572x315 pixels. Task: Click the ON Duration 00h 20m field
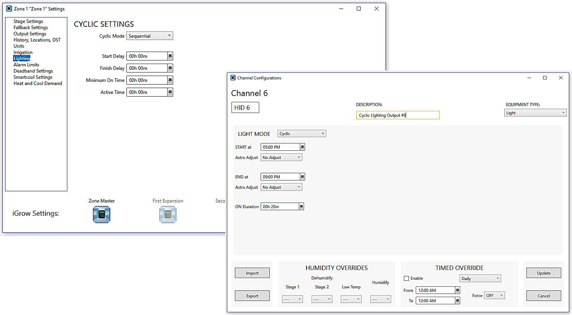click(280, 206)
